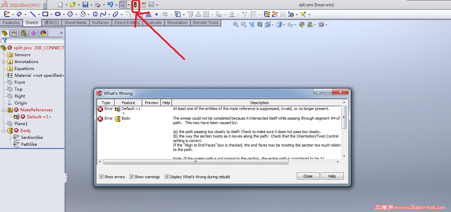
Task: Click the vertical scrollbar in What's Wrong dialog
Action: point(344,117)
